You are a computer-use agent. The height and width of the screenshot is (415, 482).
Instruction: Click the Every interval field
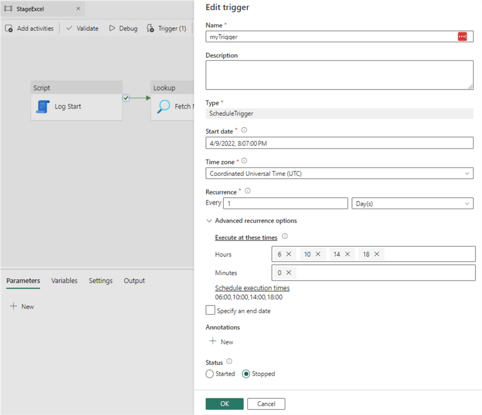click(x=285, y=204)
